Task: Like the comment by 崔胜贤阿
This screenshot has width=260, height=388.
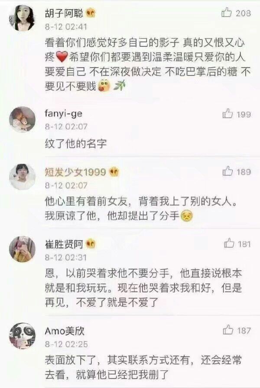Action: click(x=229, y=243)
